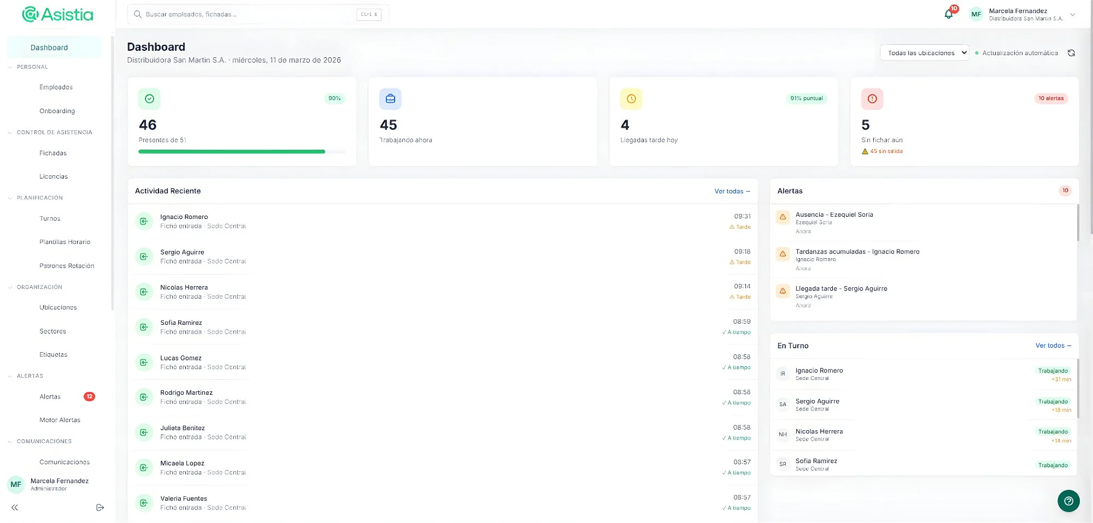Click the red clock icon on Sin fichar aún
This screenshot has width=1093, height=523.
click(872, 99)
